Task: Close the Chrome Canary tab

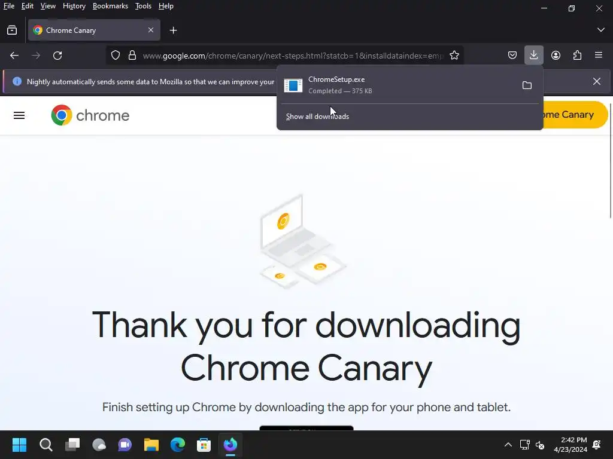Action: click(x=151, y=30)
